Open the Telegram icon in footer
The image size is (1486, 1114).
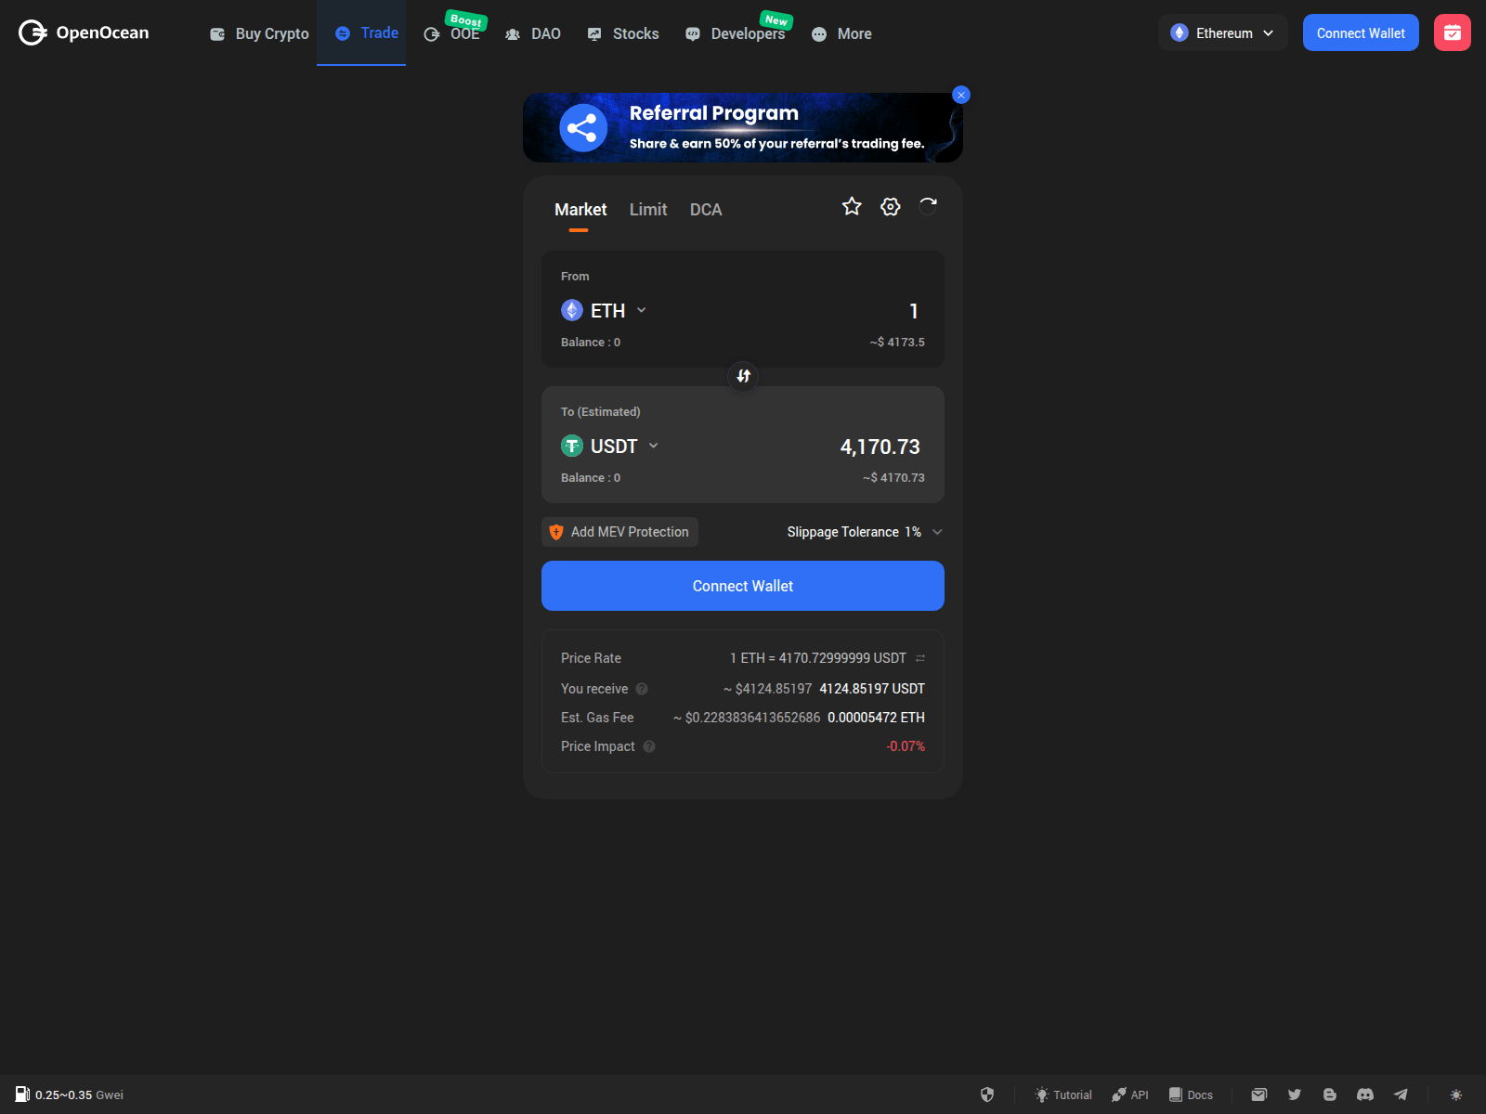[1401, 1095]
